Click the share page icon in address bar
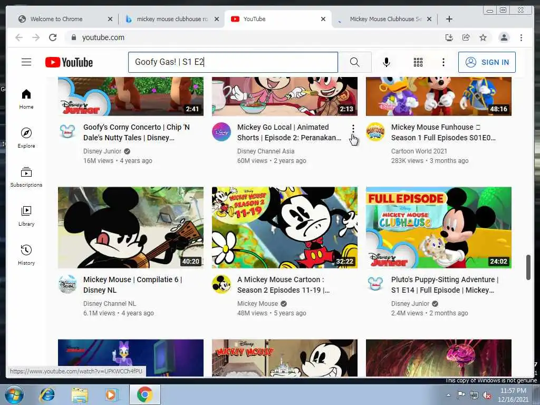540x405 pixels. 466,37
